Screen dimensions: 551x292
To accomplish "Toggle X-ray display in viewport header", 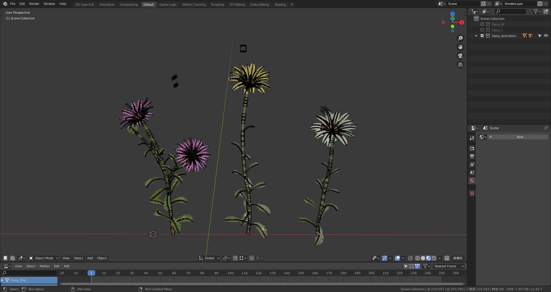I will tap(410, 258).
